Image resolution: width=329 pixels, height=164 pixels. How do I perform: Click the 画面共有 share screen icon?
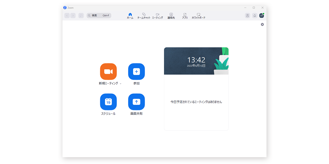tap(136, 102)
